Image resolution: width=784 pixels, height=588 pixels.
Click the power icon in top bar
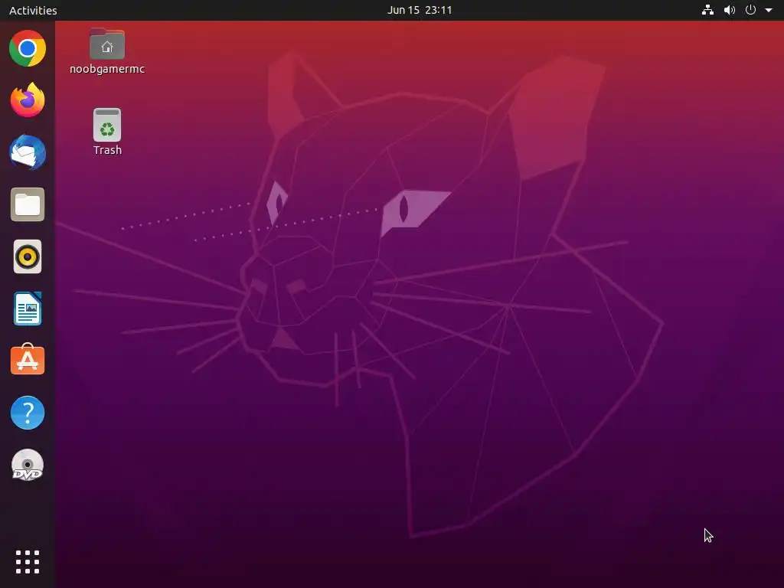click(750, 10)
